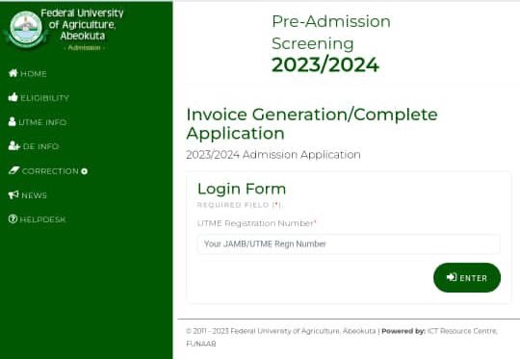The width and height of the screenshot is (520, 359).
Task: Click the FUNAAB university crest logo
Action: pyautogui.click(x=26, y=28)
